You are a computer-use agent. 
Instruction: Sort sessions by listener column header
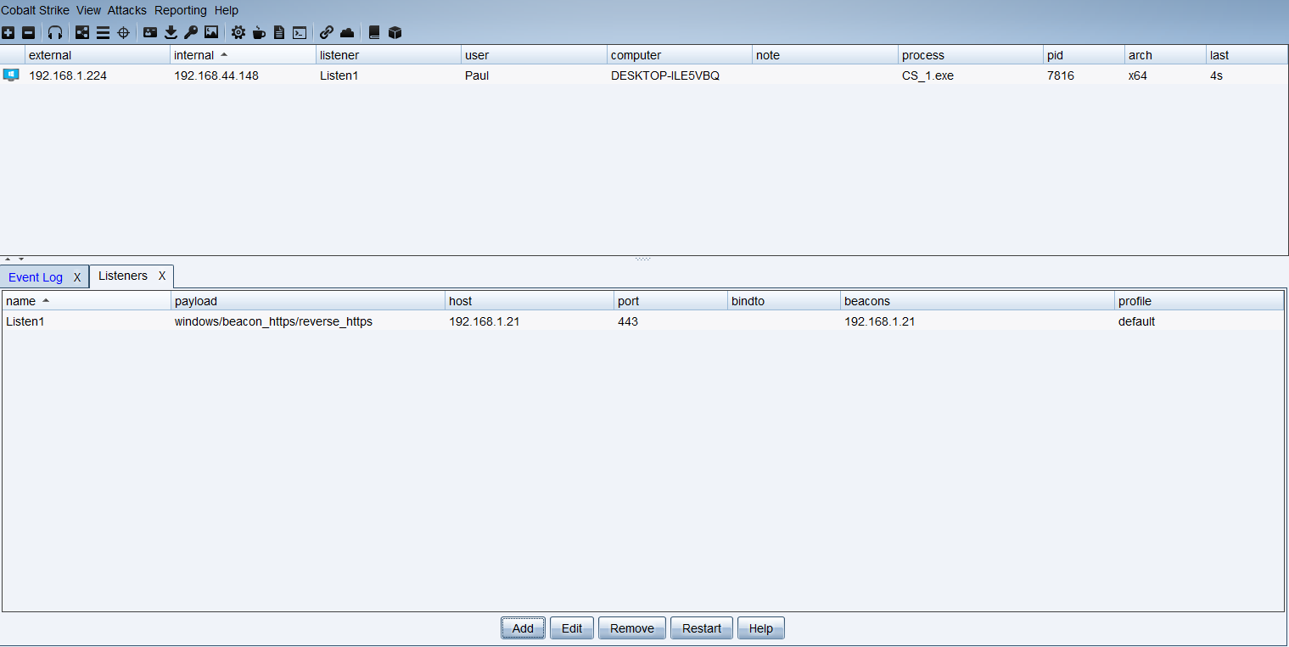[389, 55]
